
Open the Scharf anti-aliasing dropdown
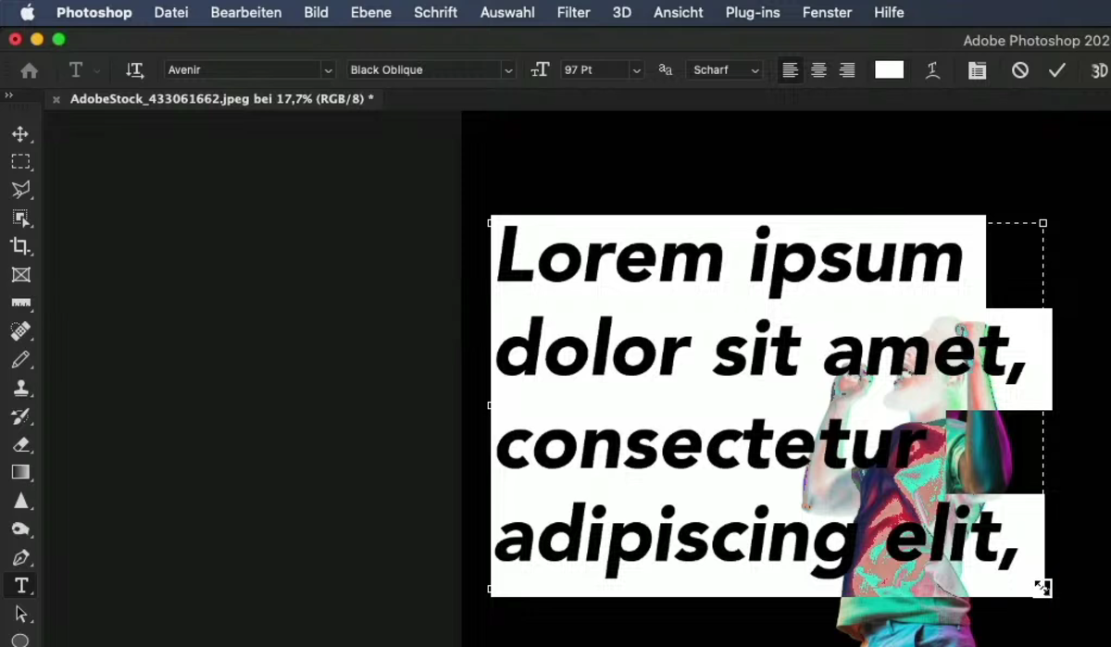755,70
